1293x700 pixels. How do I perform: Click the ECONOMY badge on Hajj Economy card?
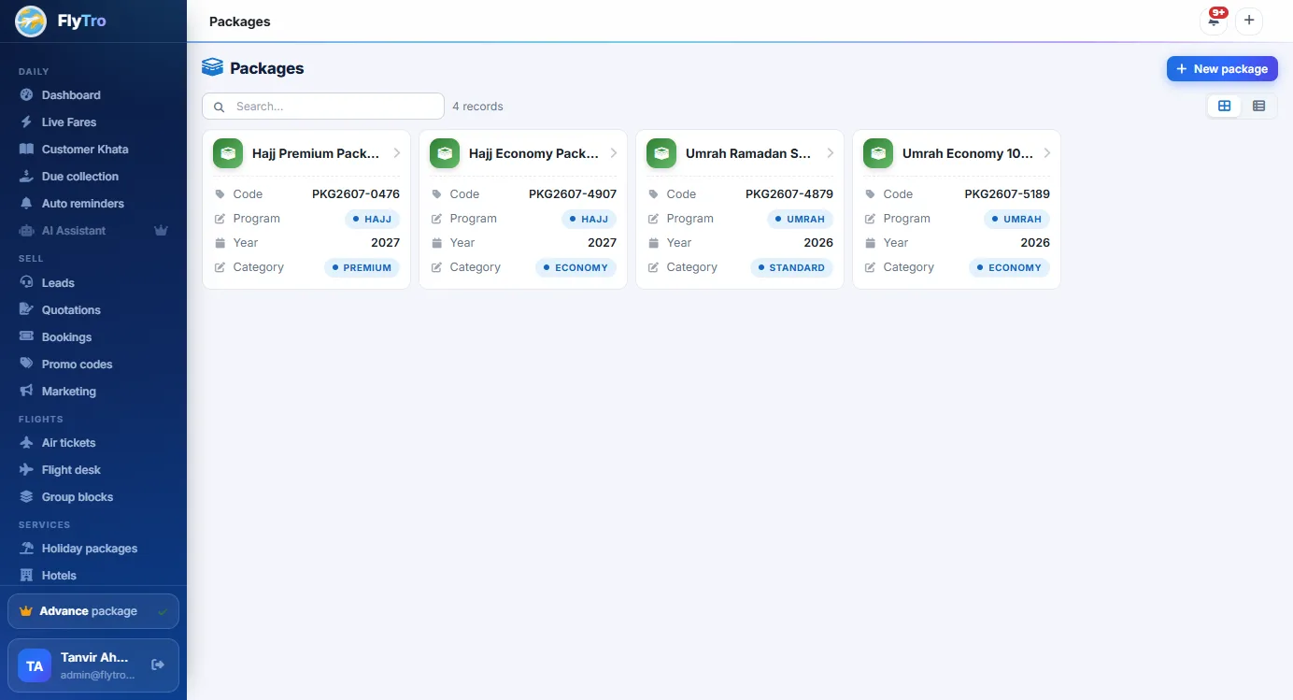575,267
